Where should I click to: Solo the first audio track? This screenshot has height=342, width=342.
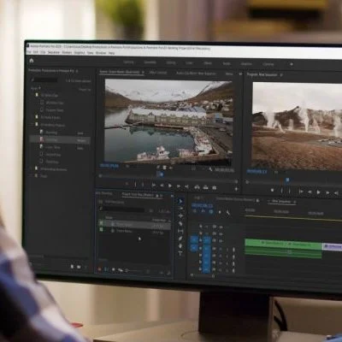pyautogui.click(x=227, y=250)
